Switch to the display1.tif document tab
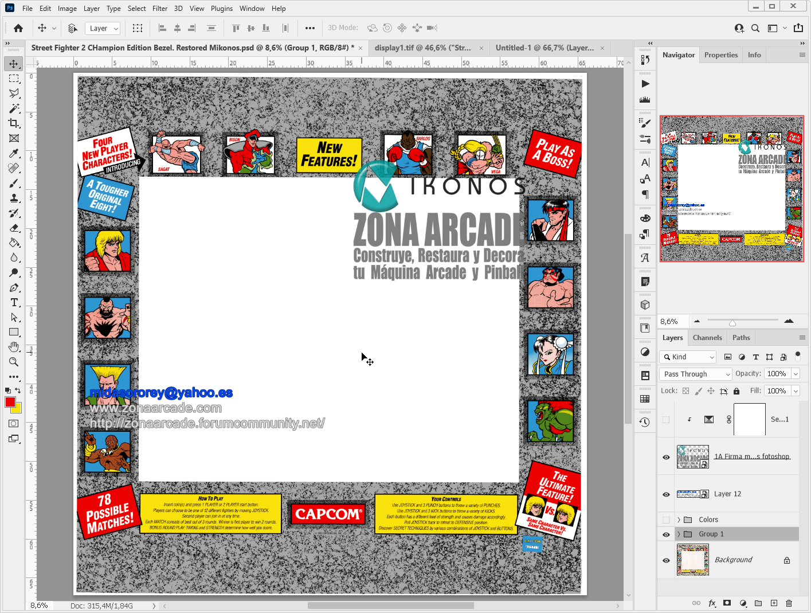The image size is (811, 613). click(x=422, y=48)
